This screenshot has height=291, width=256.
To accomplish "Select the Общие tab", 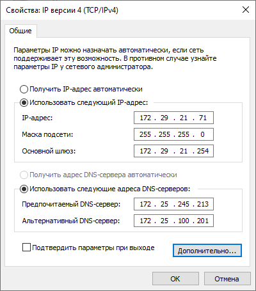I will coord(20,31).
